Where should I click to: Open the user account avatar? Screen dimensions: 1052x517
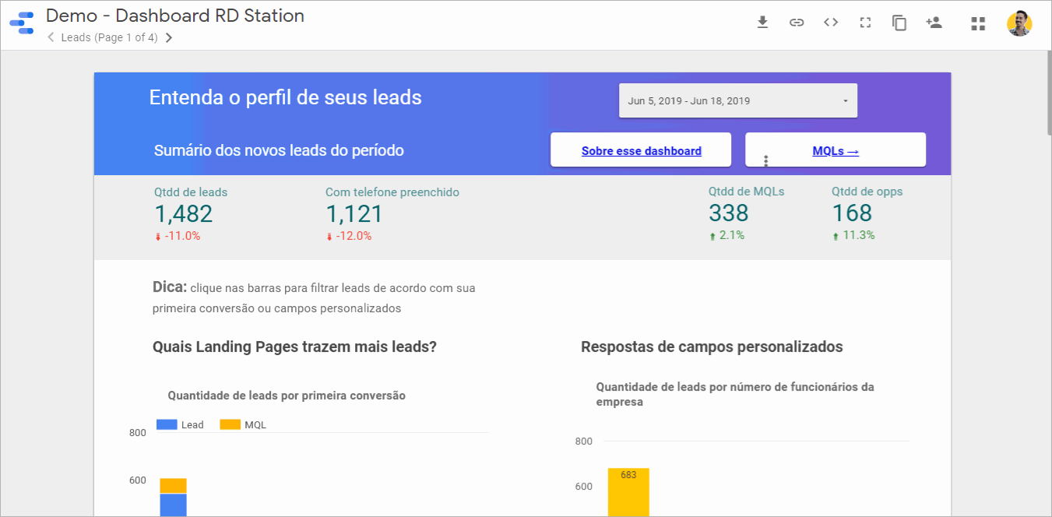tap(1019, 23)
